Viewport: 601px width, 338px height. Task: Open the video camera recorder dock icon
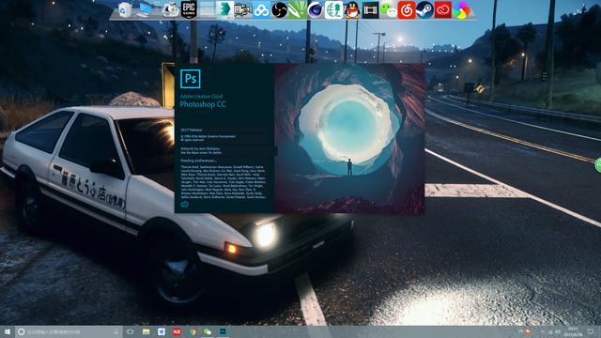(x=242, y=10)
